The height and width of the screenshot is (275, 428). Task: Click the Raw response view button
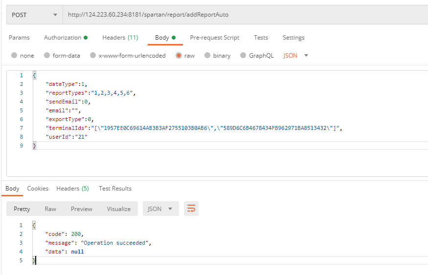click(x=50, y=209)
